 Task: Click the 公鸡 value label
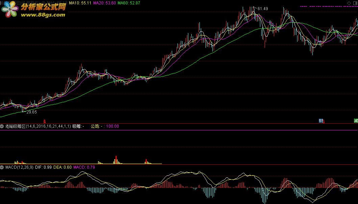[x=97, y=126]
